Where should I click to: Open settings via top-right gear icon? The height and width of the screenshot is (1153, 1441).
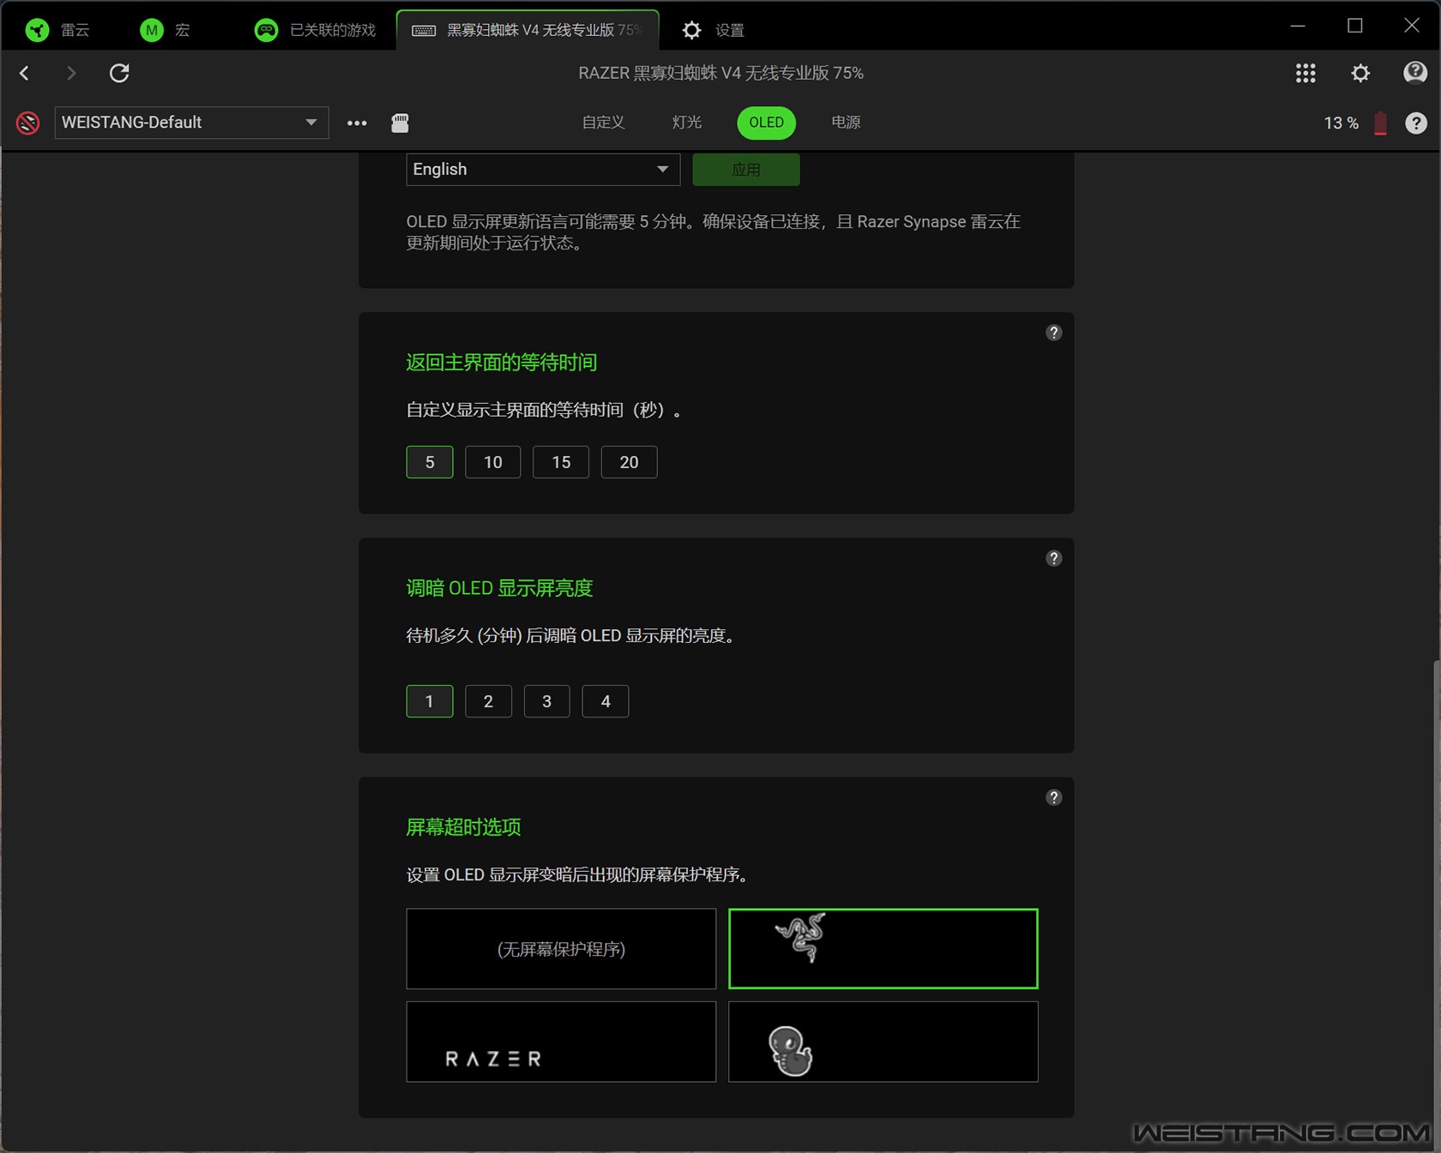tap(1360, 73)
